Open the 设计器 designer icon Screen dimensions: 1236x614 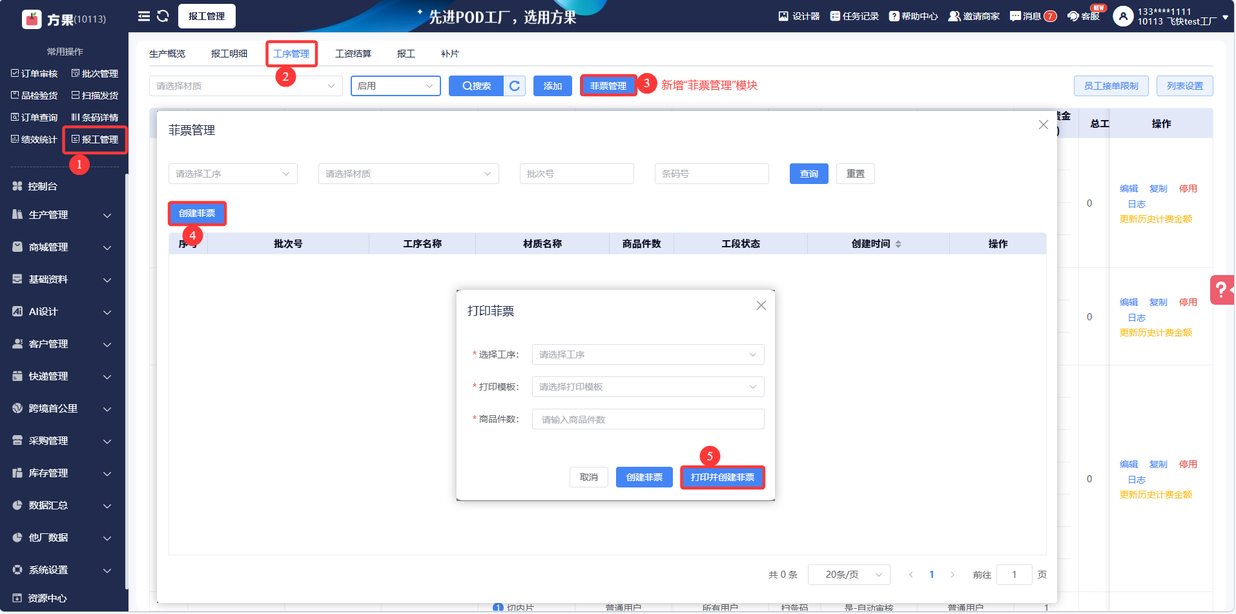(799, 16)
